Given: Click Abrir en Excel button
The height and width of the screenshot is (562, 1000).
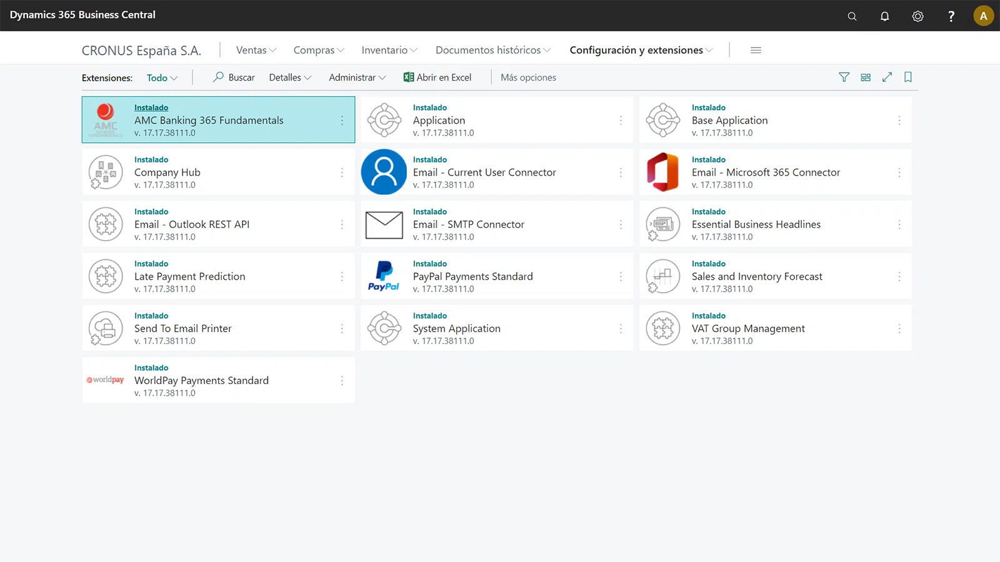Looking at the screenshot, I should tap(437, 77).
